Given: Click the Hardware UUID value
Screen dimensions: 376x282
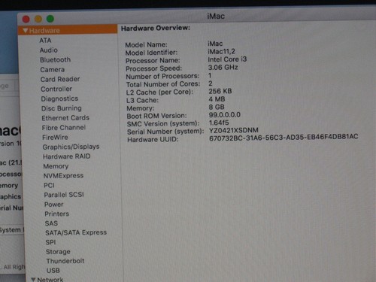Looking at the screenshot, I should coord(284,138).
